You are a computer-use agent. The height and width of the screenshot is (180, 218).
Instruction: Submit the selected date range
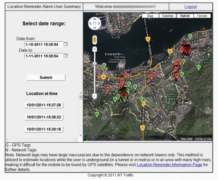[x=46, y=78]
